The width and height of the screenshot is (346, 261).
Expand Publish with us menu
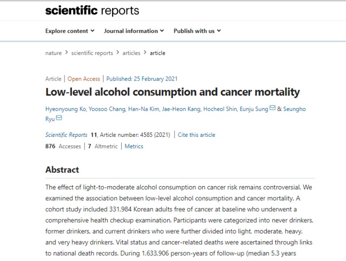click(x=197, y=31)
